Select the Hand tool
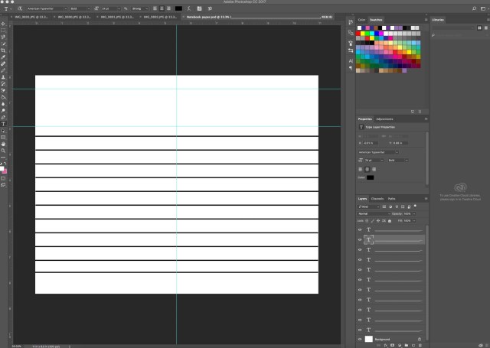Viewport: 490px width, 348px height. click(3, 143)
